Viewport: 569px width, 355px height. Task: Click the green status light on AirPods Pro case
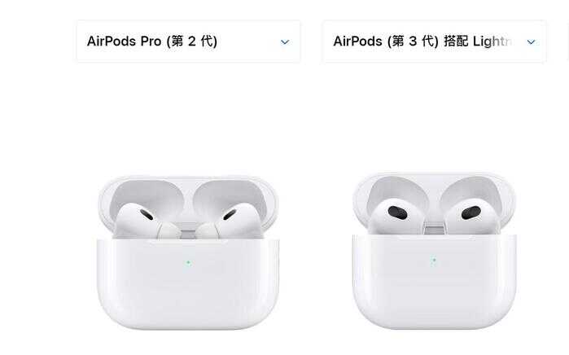[188, 263]
